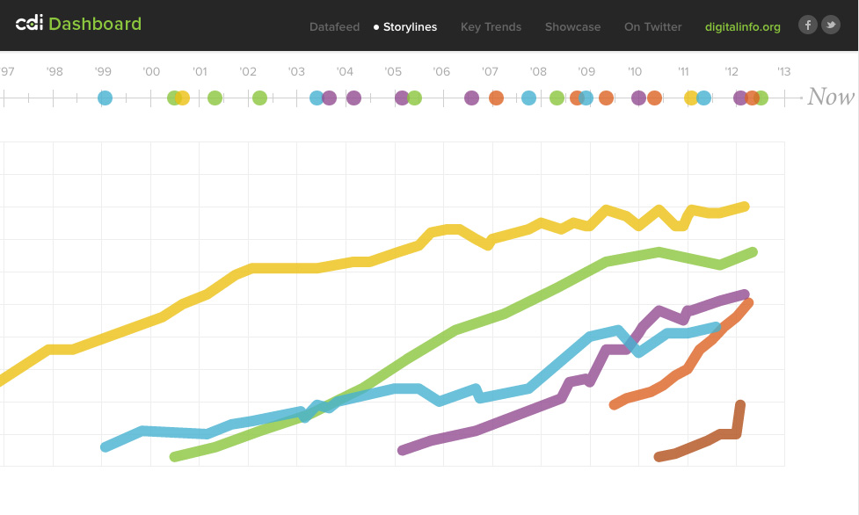This screenshot has height=515, width=859.
Task: Open the Twitter bird icon
Action: pos(830,24)
